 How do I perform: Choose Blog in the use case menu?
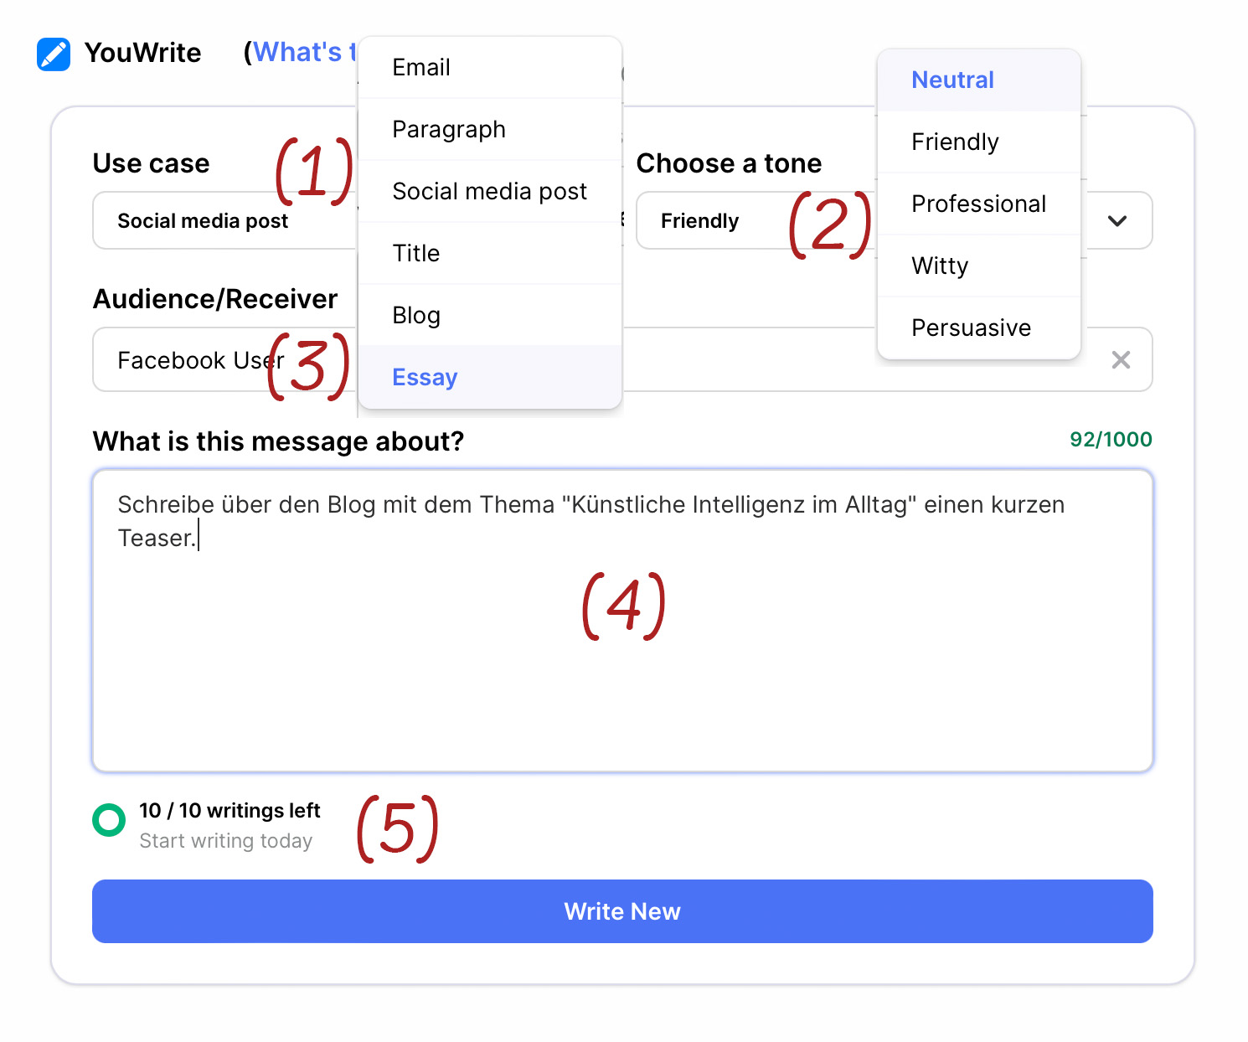490,315
